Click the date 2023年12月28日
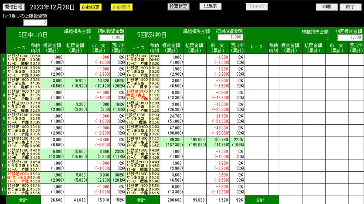The width and height of the screenshot is (364, 204). tap(52, 7)
